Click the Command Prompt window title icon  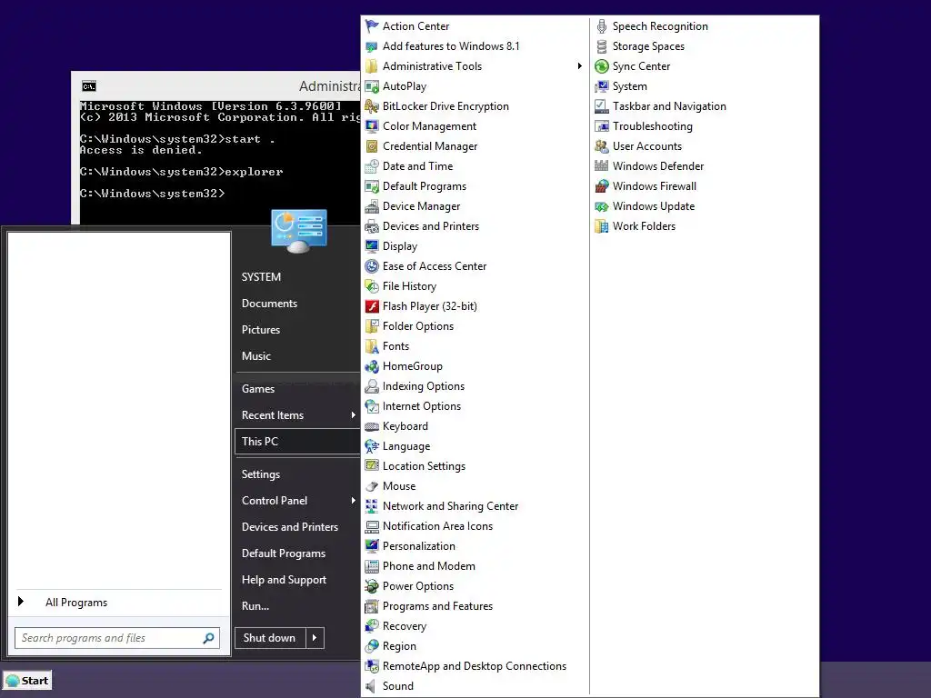tap(89, 86)
